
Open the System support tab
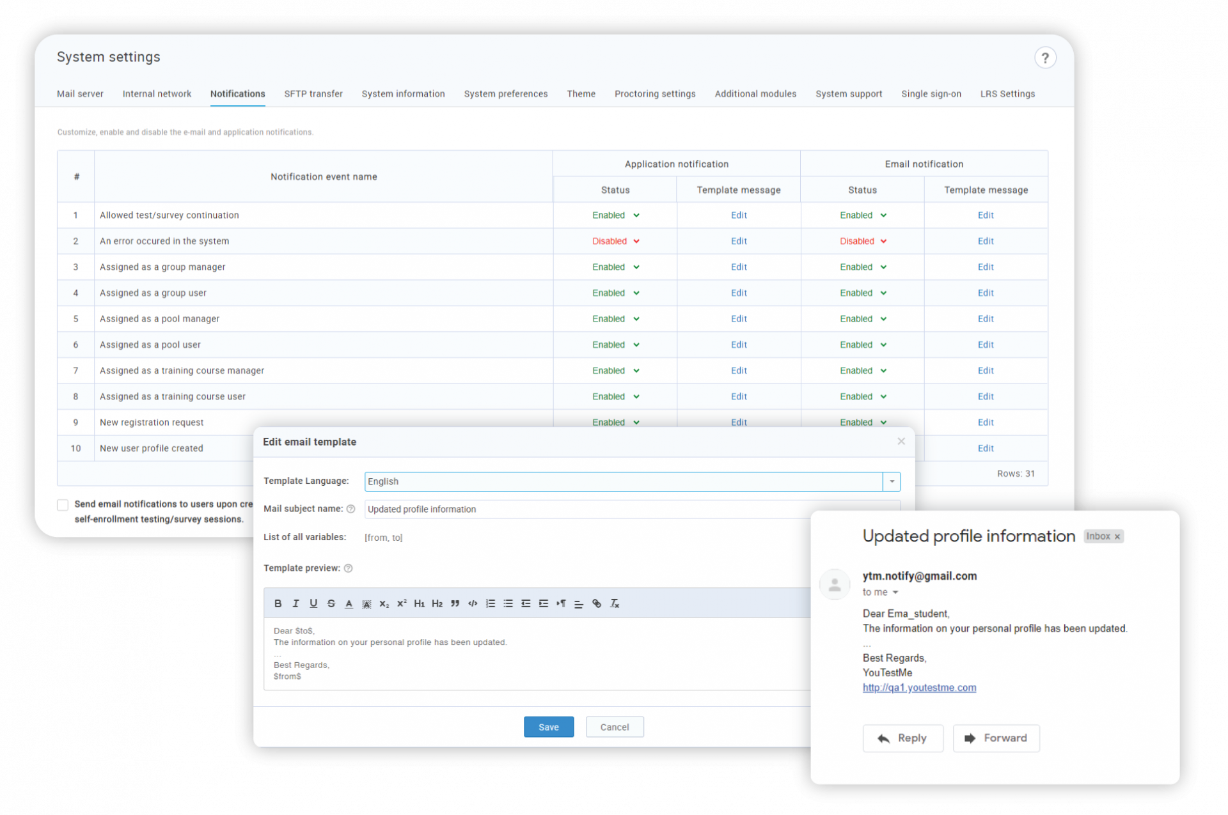(849, 94)
